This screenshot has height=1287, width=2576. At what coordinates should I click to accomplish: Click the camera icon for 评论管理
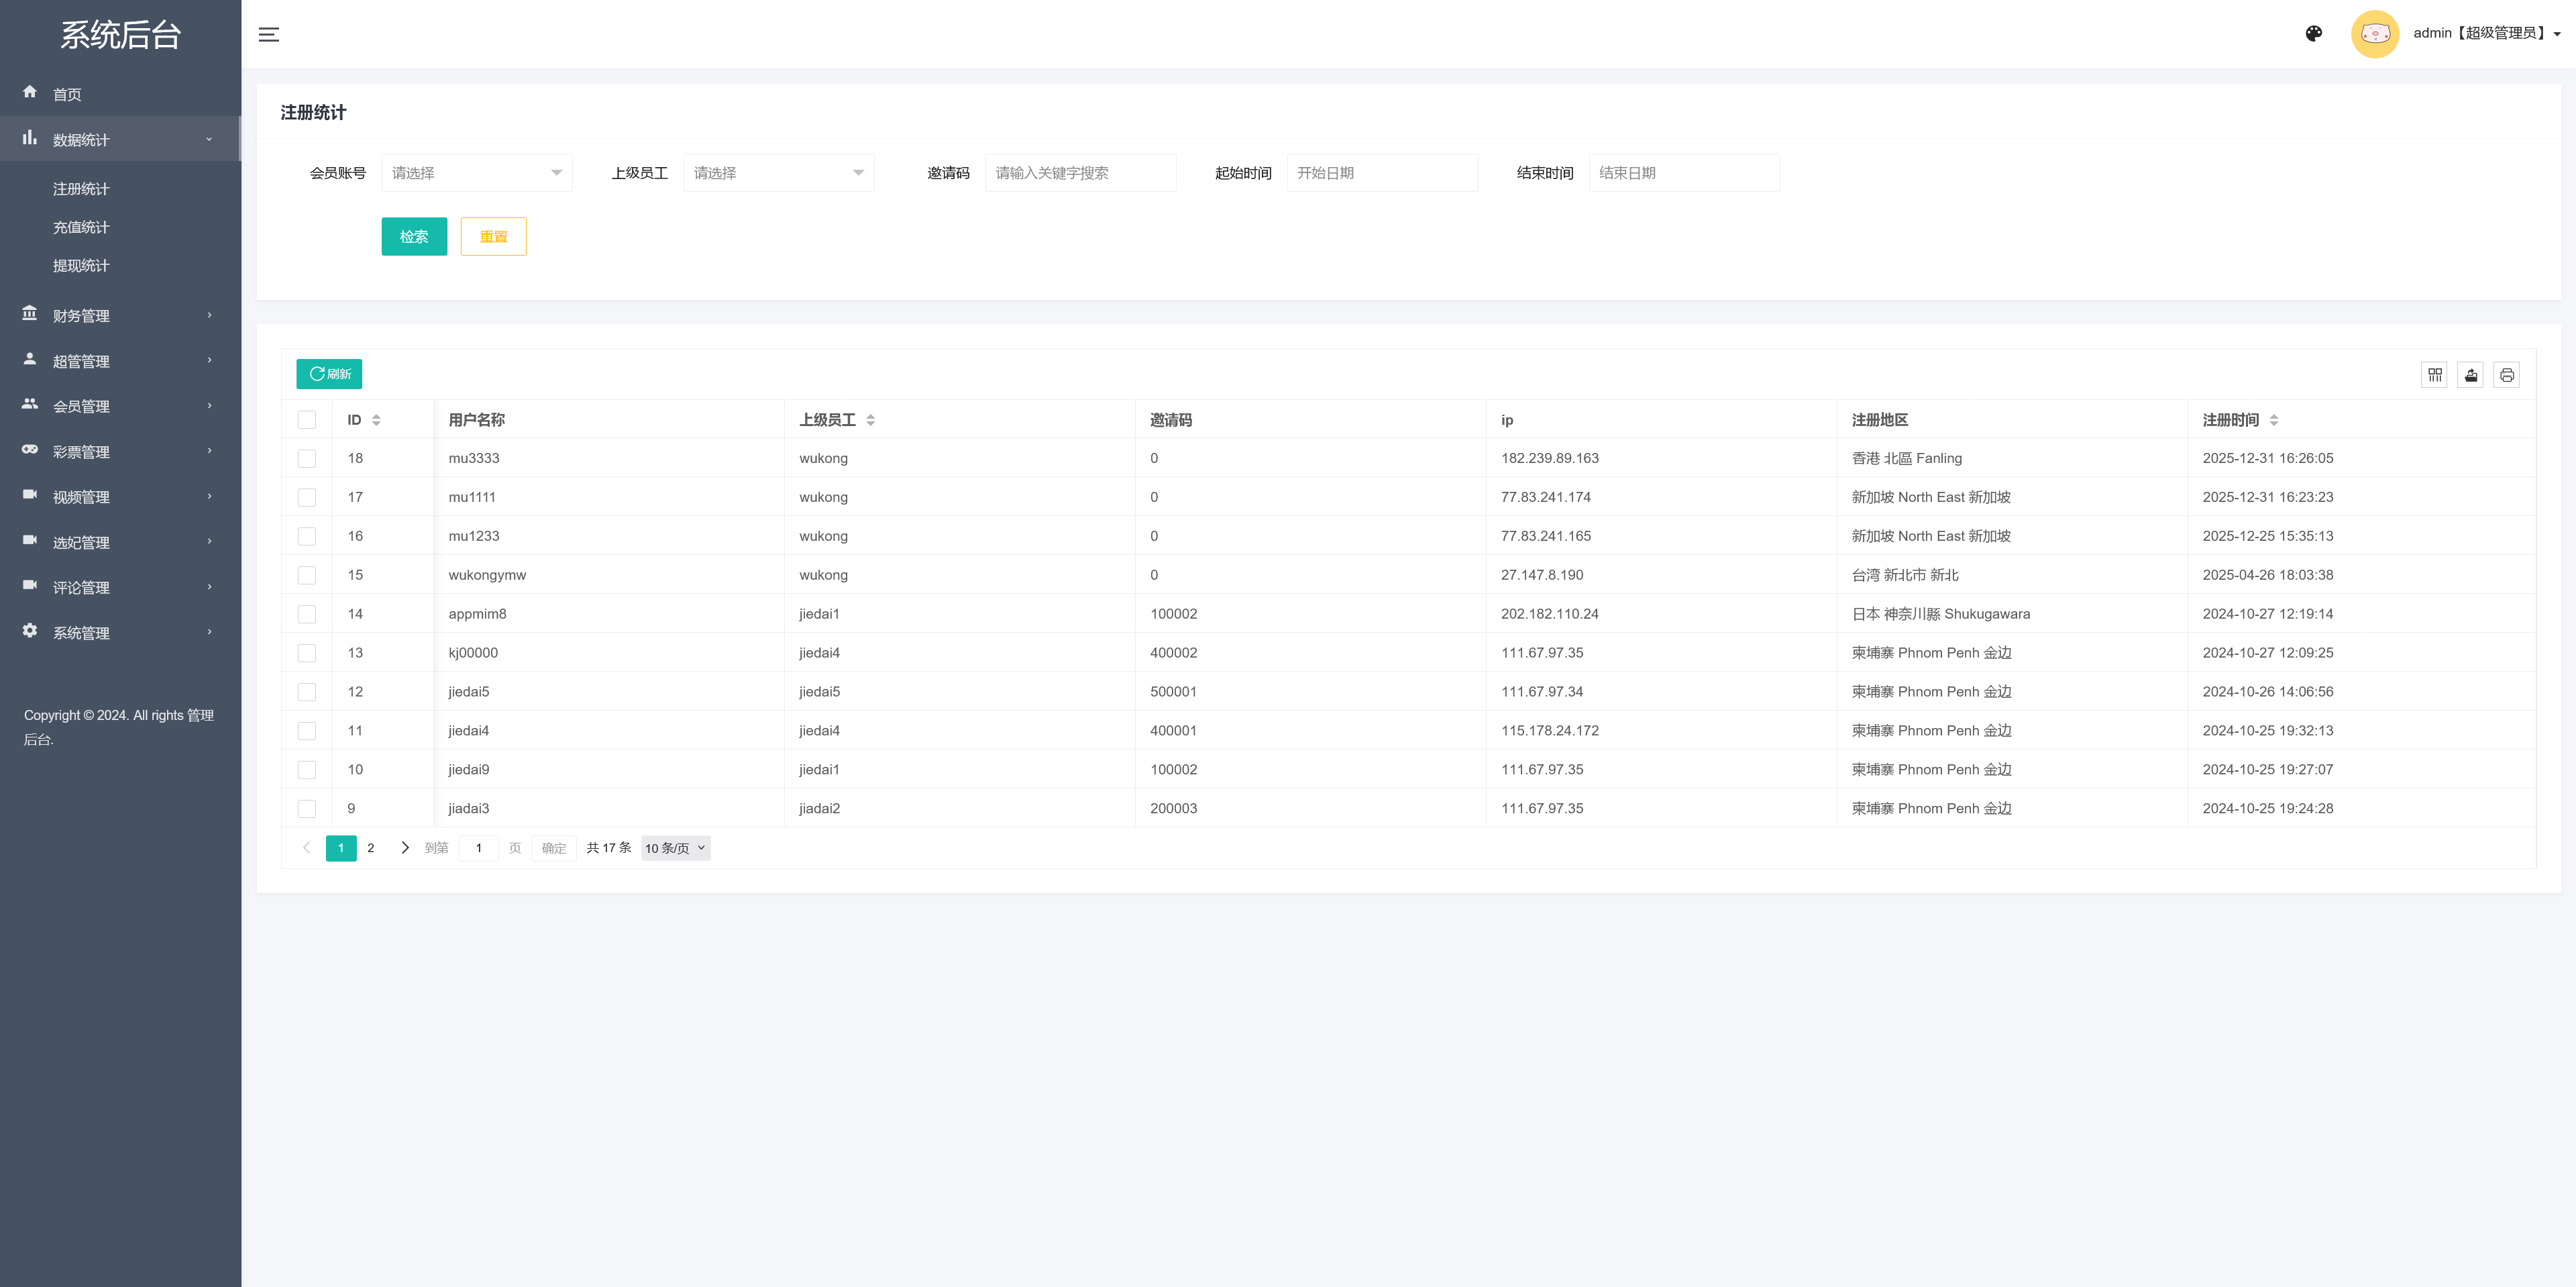[x=30, y=586]
